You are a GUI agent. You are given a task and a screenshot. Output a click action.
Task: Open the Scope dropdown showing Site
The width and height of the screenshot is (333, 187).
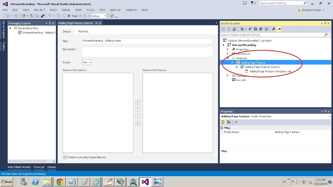click(x=87, y=62)
